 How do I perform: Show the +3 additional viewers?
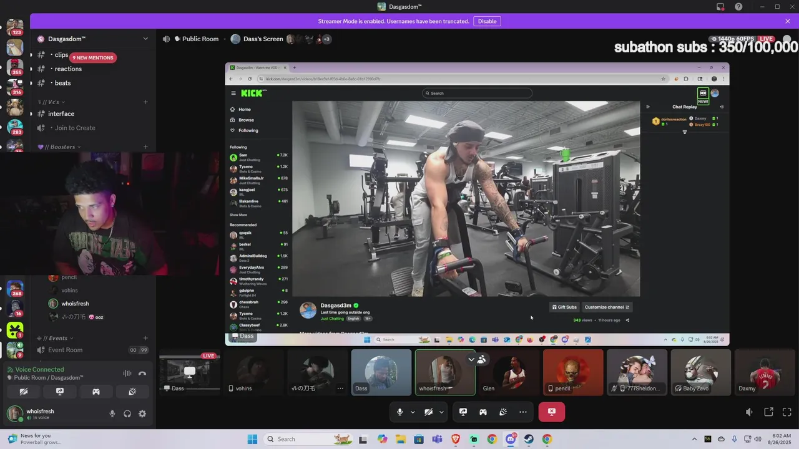pos(326,39)
